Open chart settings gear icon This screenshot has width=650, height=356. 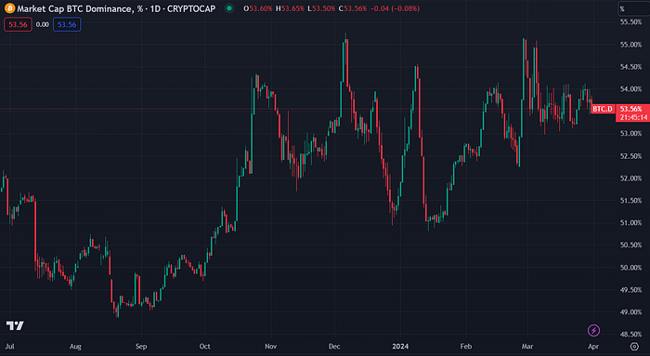coord(634,346)
